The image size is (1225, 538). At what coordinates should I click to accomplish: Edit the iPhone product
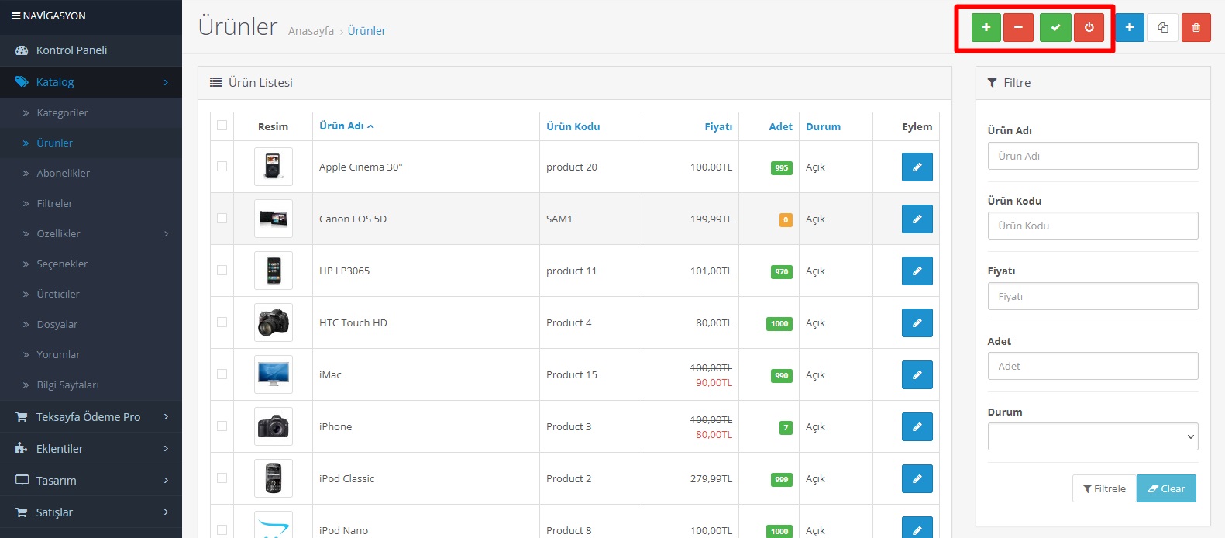[x=917, y=426]
